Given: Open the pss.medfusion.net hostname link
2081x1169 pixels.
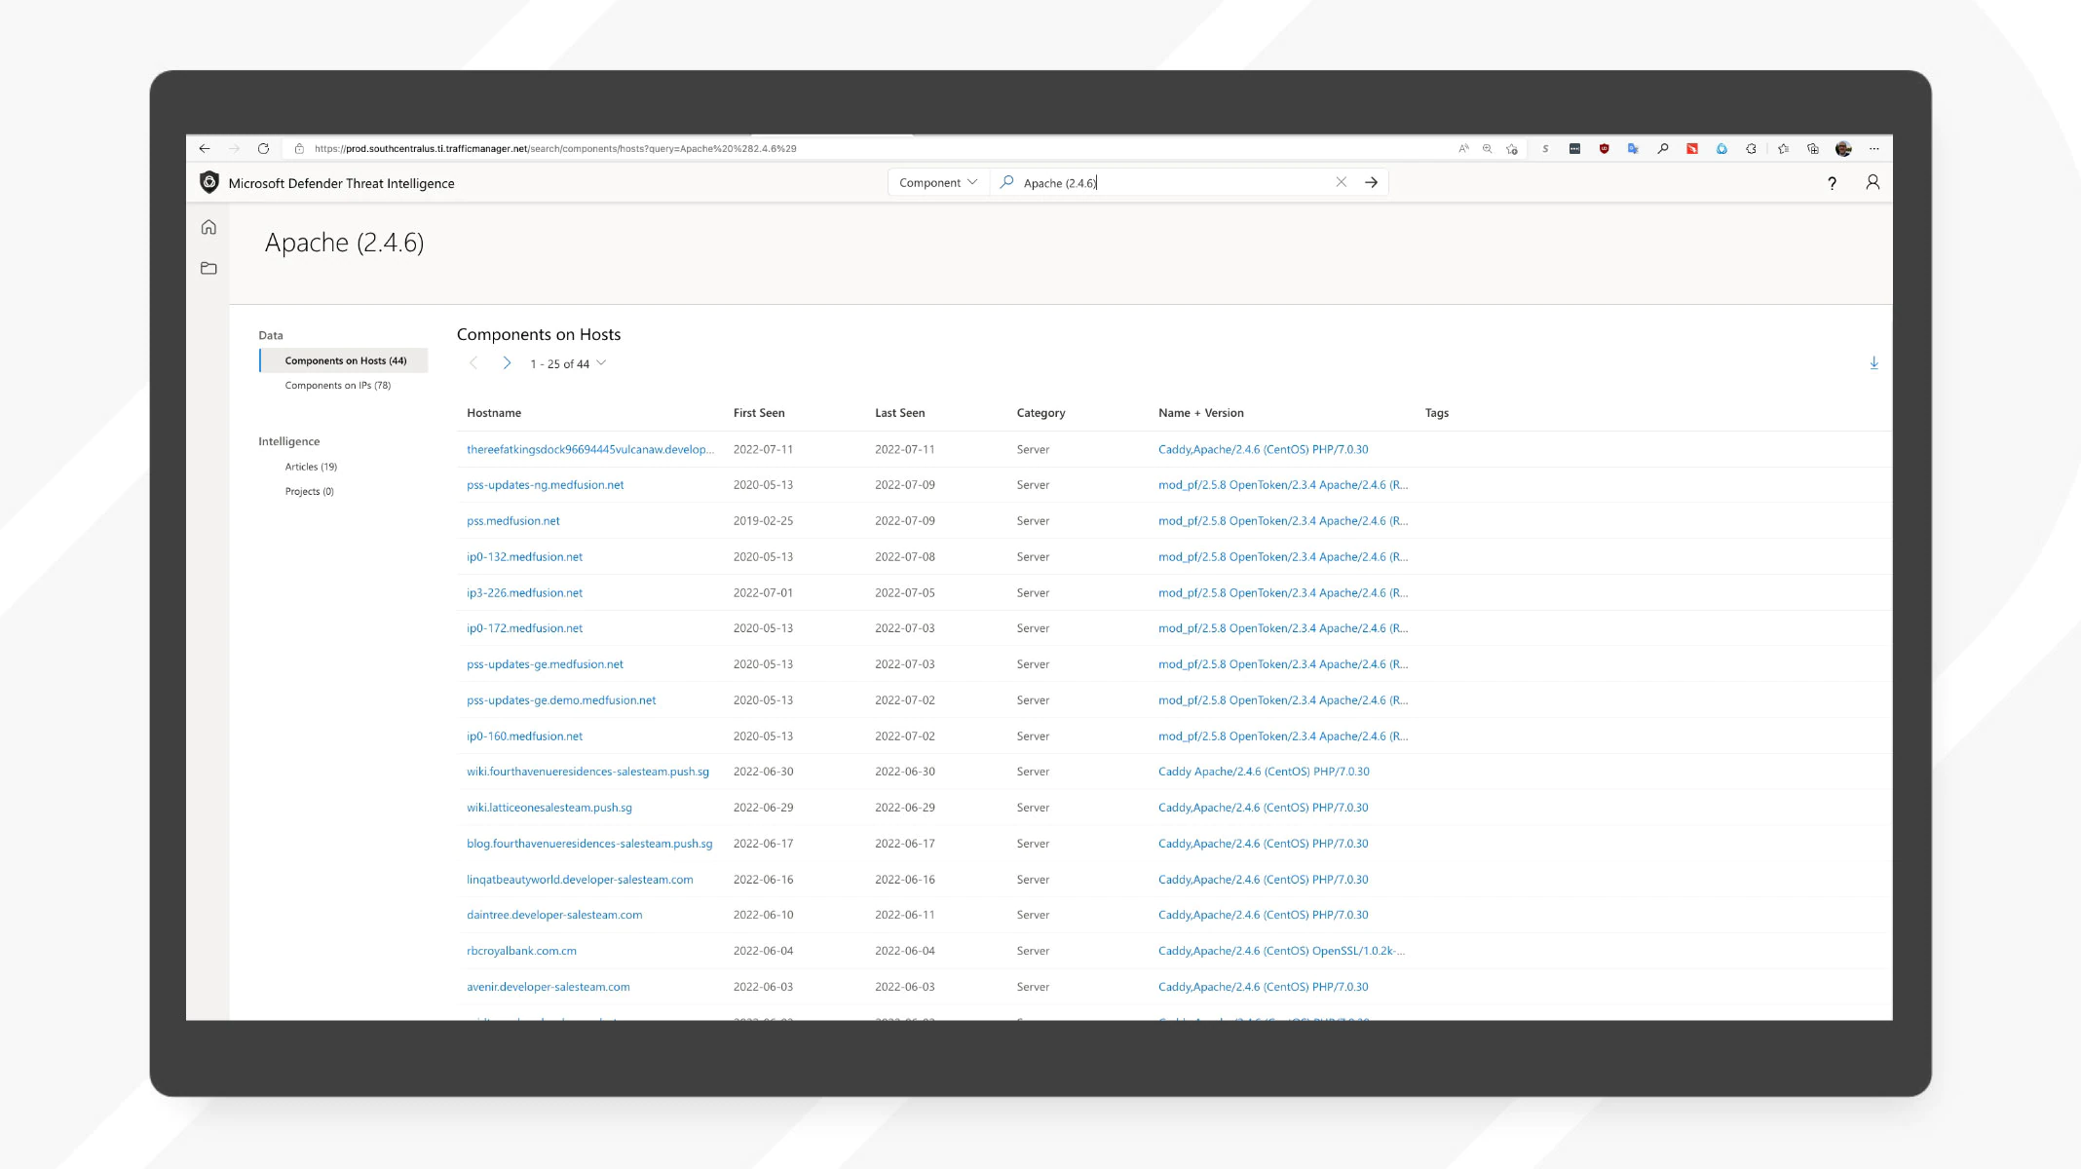Looking at the screenshot, I should click(513, 520).
